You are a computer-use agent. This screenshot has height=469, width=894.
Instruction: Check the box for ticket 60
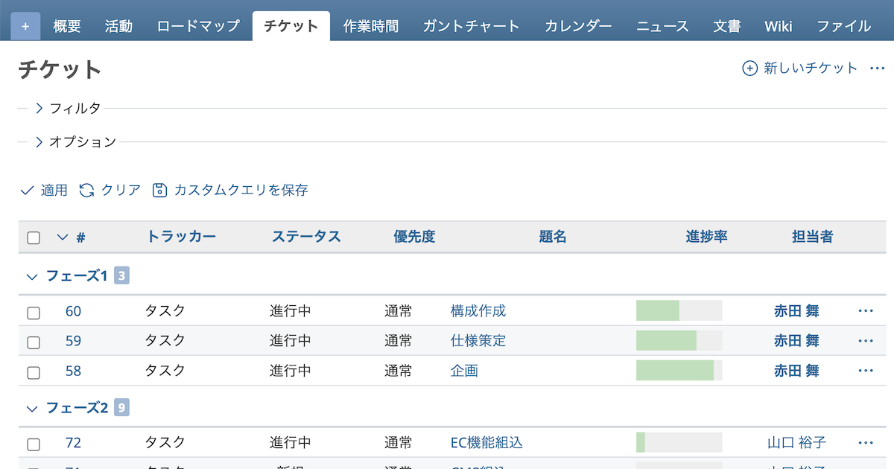pos(34,313)
